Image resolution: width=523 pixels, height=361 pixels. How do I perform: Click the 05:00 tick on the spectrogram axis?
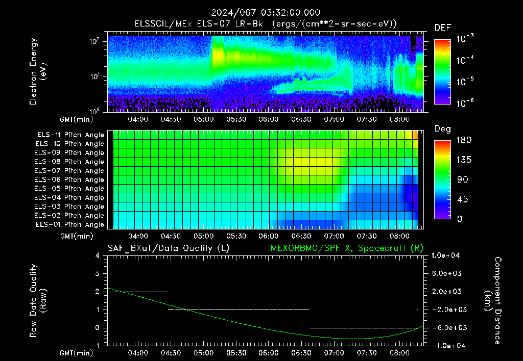(x=203, y=119)
